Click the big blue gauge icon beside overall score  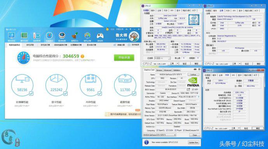click(24, 58)
